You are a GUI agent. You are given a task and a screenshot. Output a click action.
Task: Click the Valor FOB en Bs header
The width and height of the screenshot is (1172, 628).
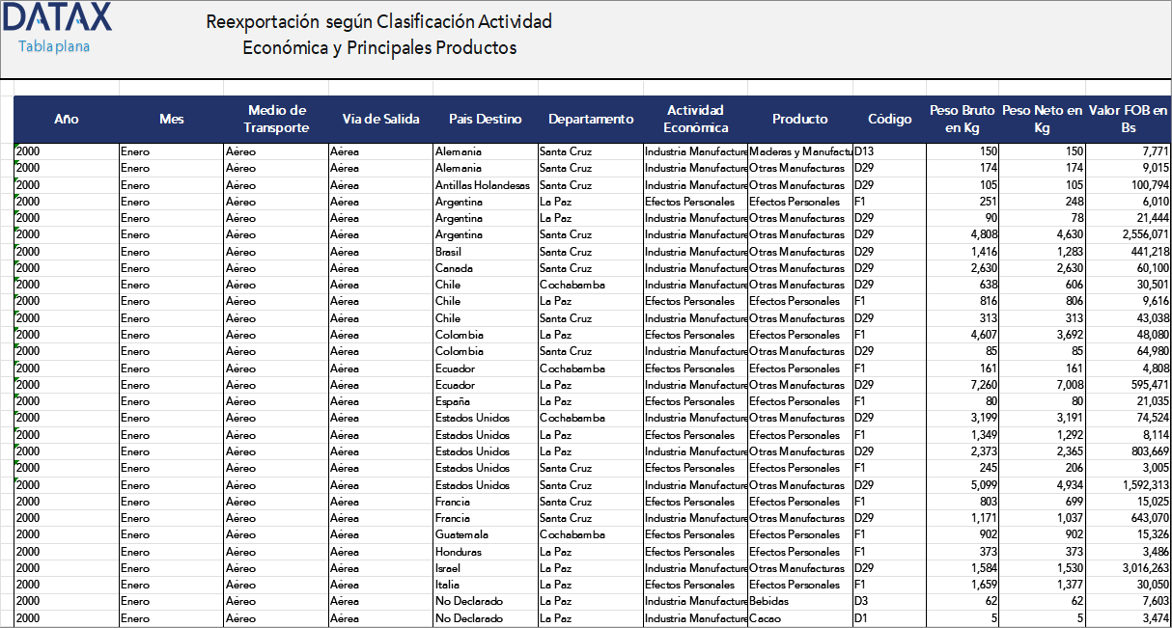click(1124, 119)
